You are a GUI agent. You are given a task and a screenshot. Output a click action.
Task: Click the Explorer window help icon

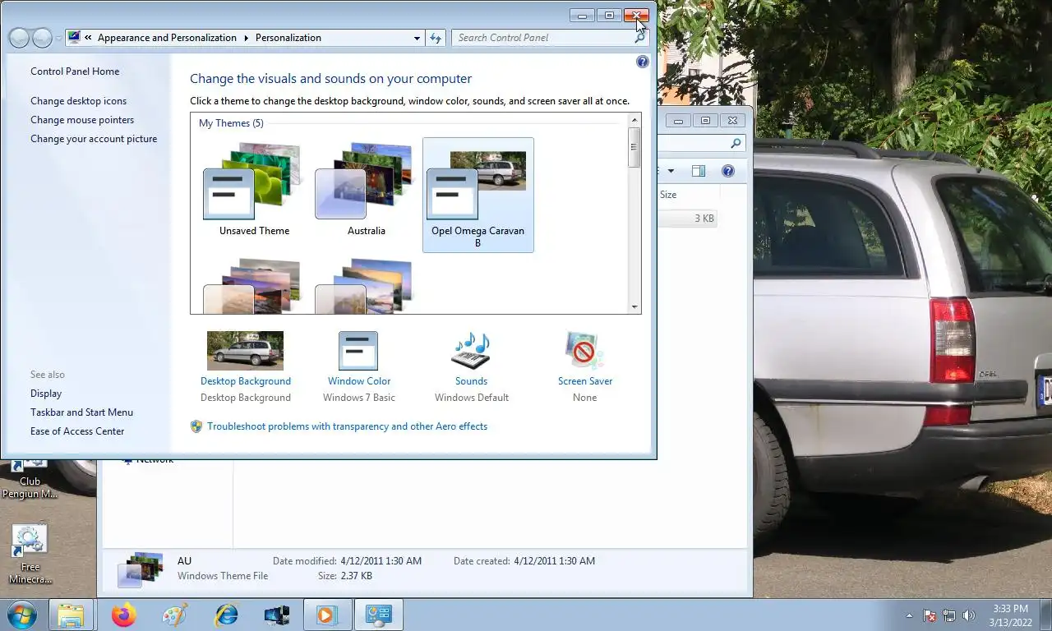tap(727, 171)
